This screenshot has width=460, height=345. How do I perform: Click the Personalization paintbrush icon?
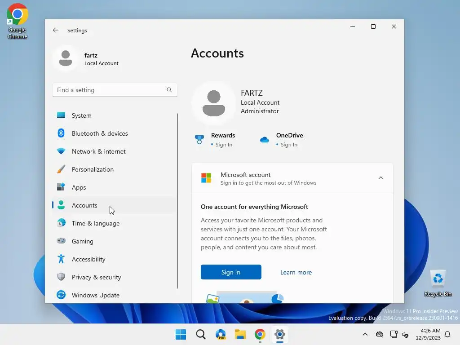61,169
